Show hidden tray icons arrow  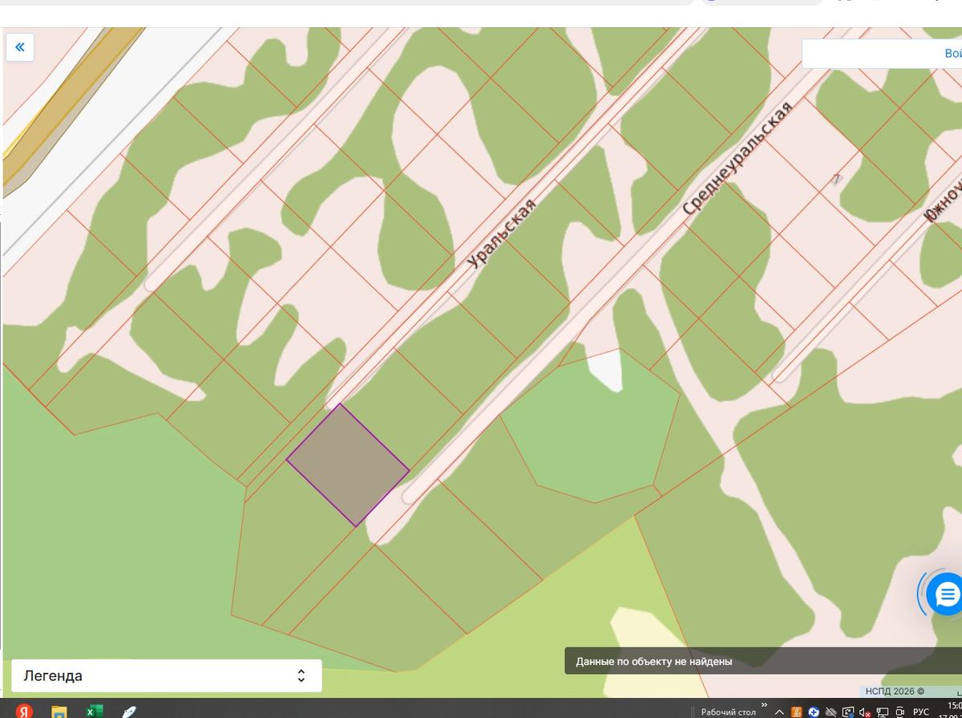pos(779,712)
